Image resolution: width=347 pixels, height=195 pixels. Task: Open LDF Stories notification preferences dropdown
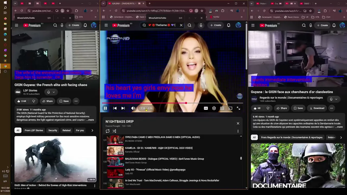click(51, 92)
